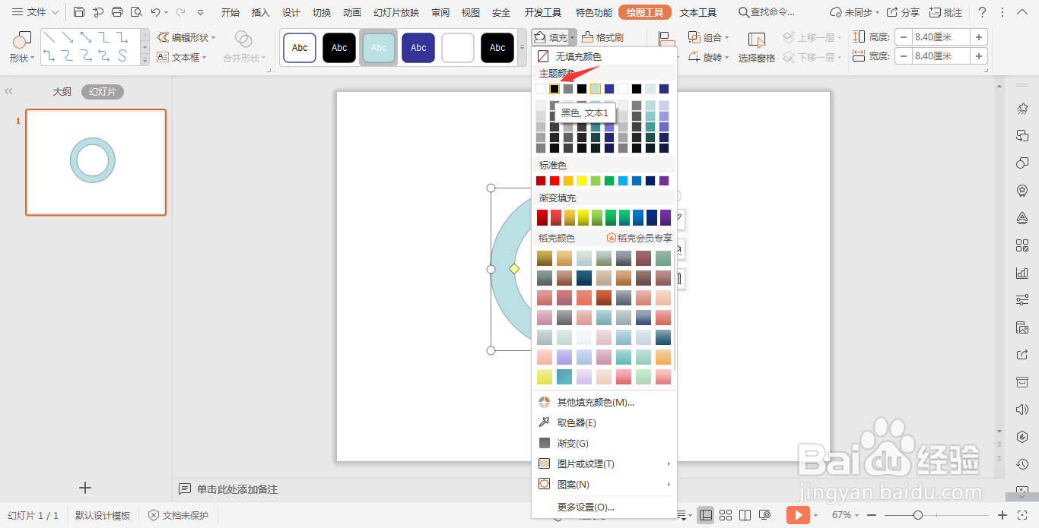
Task: Redo the last action
Action: pos(180,12)
